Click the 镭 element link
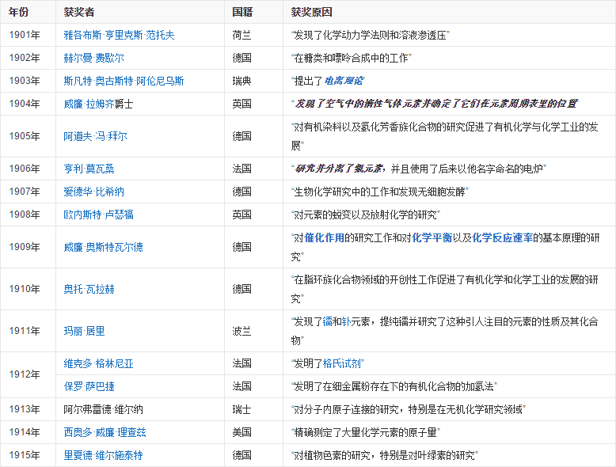Image resolution: width=616 pixels, height=467 pixels. 327,321
